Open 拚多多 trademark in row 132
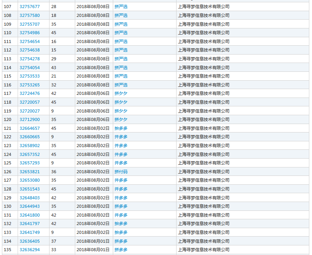Viewport: 312px width, 255px height. pos(121,224)
